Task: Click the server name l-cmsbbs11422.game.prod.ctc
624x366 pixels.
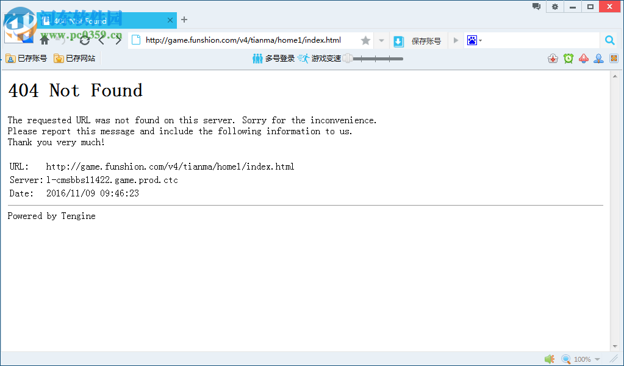Action: click(x=112, y=180)
